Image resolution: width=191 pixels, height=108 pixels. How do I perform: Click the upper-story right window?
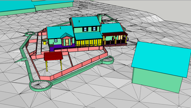94,29
